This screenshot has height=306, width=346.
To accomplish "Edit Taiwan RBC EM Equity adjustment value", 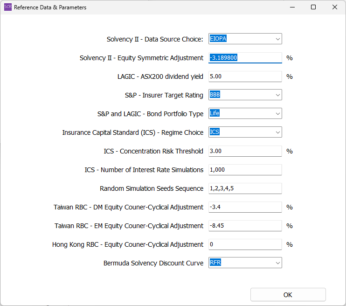I will click(245, 226).
